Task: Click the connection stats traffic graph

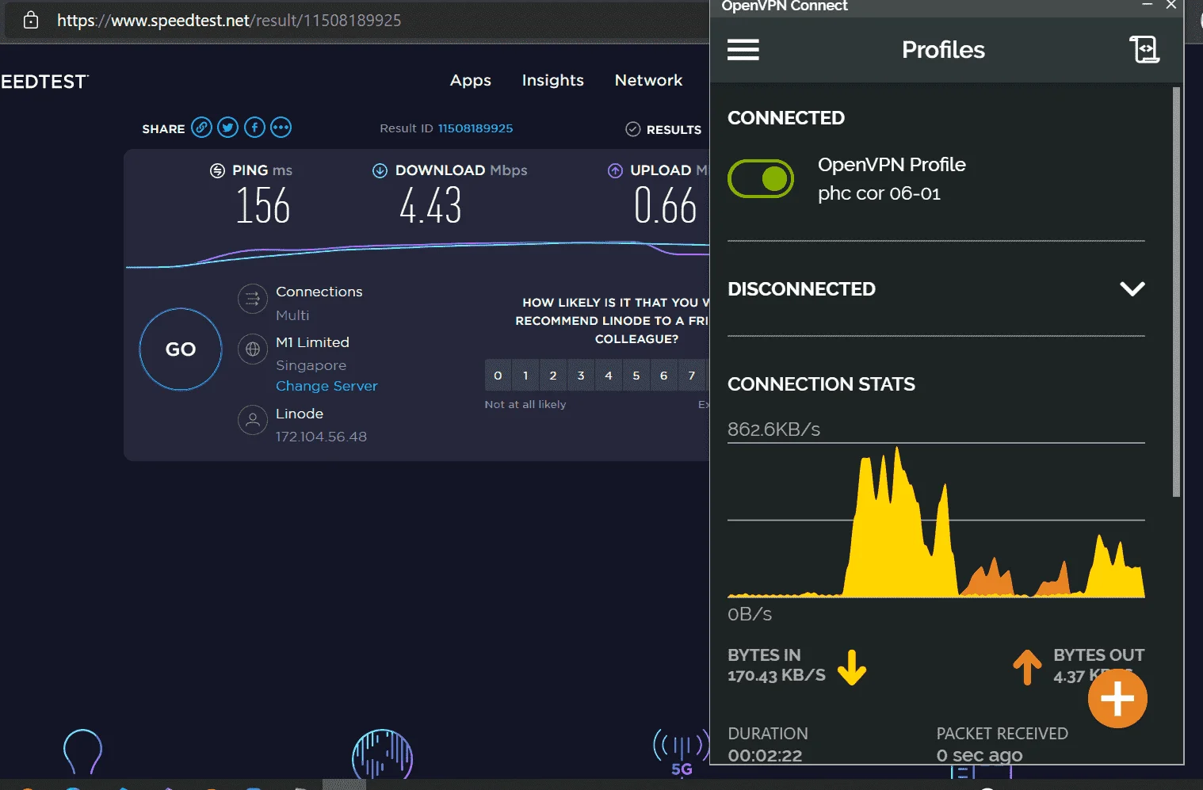Action: tap(936, 521)
